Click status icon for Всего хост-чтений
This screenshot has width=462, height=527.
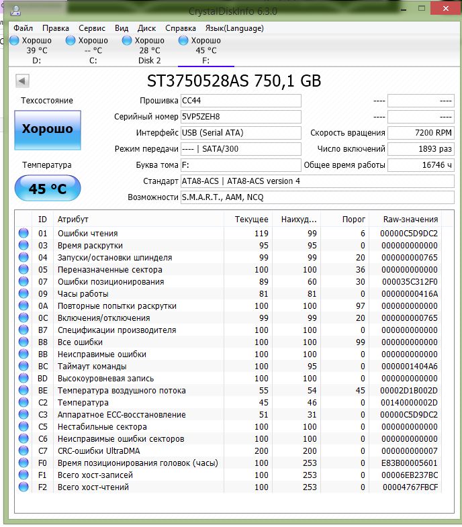[24, 487]
